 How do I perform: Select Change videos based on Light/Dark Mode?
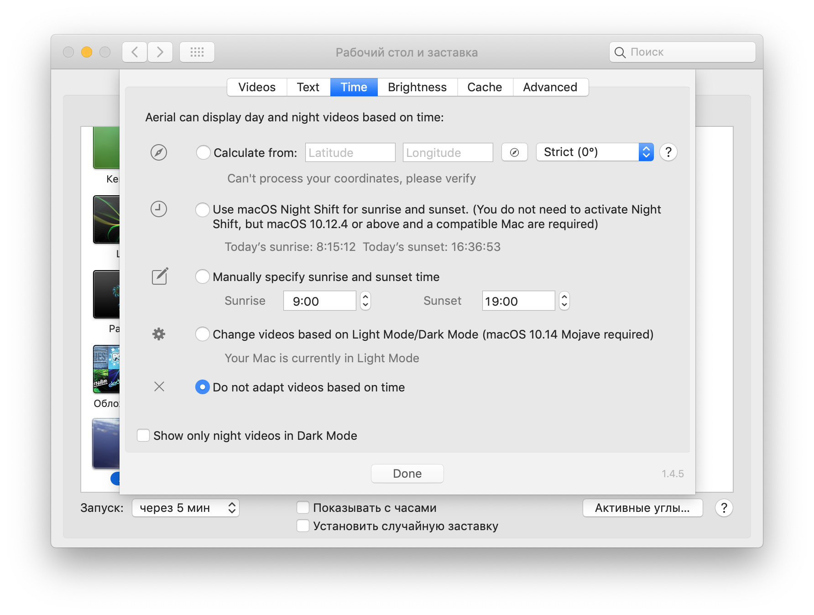point(203,334)
